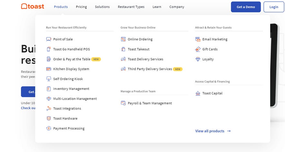Viewport: 285px width, 152px height.
Task: Click the Toast Delivery Services scooter icon
Action: 123,59
